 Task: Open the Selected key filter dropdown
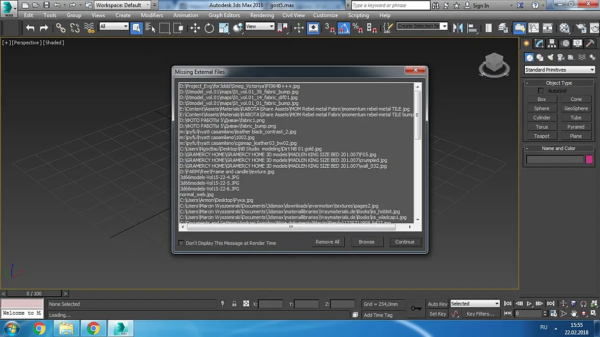click(474, 303)
